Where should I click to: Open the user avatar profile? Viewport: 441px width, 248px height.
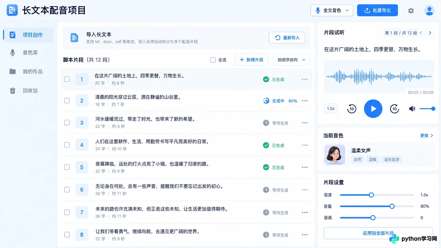click(429, 10)
